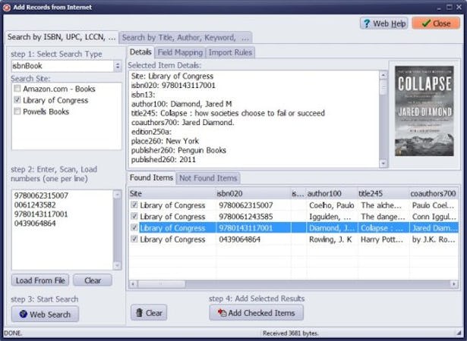Viewport: 467px width, 341px height.
Task: Click the found items horizontal scrollbar thumb
Action: 161,284
